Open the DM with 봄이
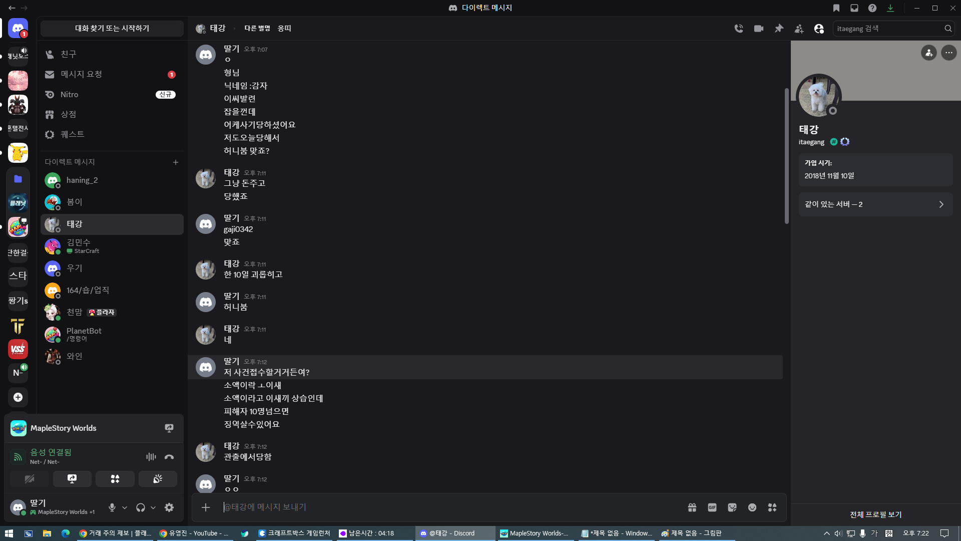The image size is (961, 541). point(112,202)
